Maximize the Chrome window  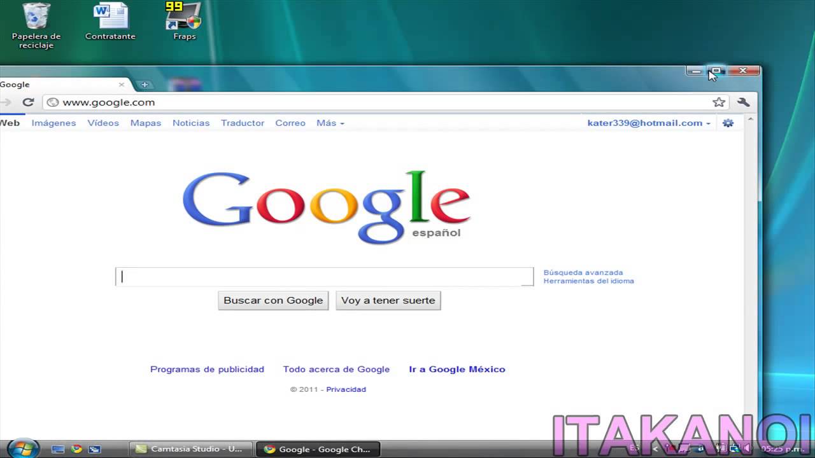[716, 71]
